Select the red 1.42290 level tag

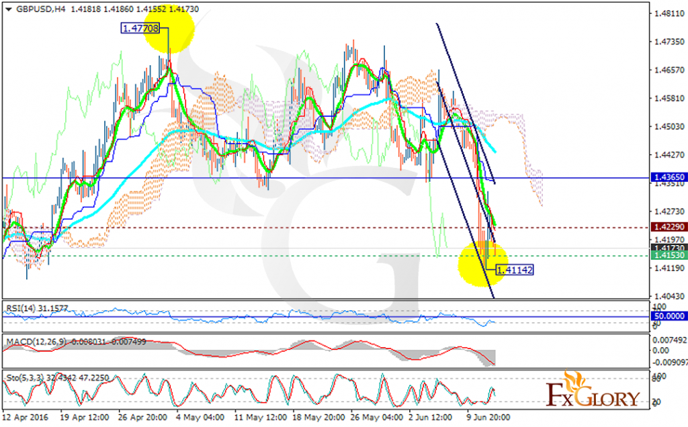coord(669,227)
